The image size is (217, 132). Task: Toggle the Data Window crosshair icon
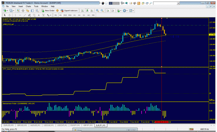coord(23,10)
